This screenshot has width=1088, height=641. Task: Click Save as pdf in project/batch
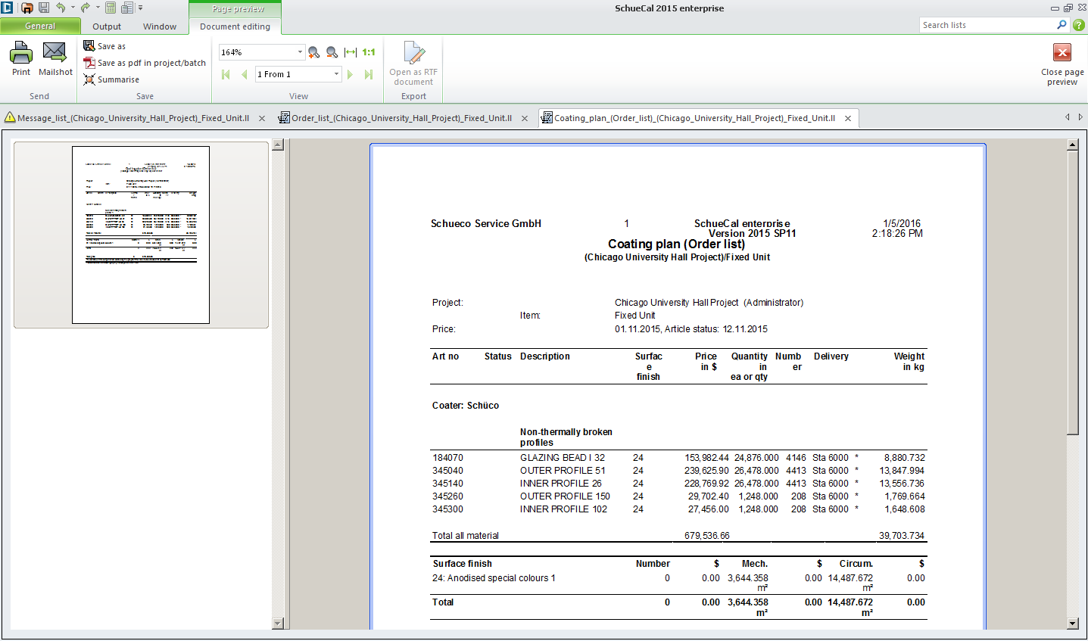tap(151, 63)
